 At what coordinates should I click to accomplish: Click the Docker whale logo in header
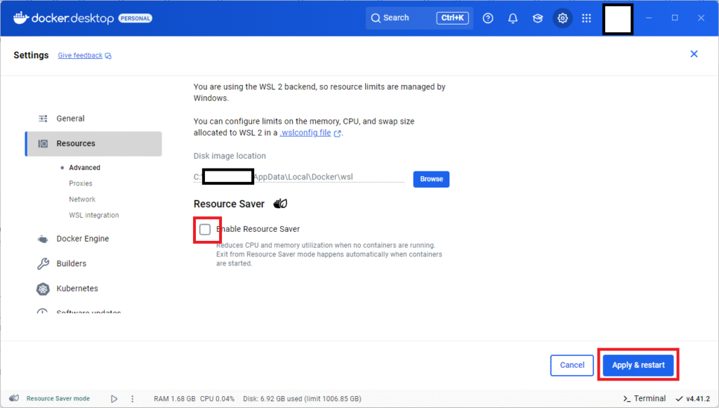coord(20,18)
